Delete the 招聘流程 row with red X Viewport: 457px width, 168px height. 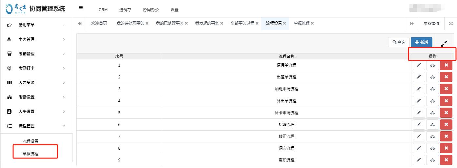[x=446, y=125]
